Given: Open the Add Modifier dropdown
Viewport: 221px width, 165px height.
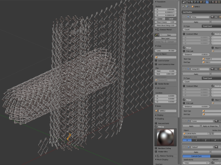Looking at the screenshot, I should pyautogui.click(x=201, y=12).
